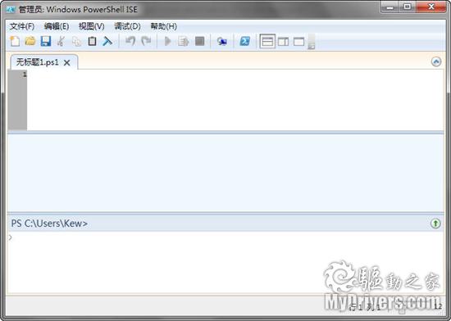Open the 帮助(H) menu
The height and width of the screenshot is (321, 451).
[164, 27]
